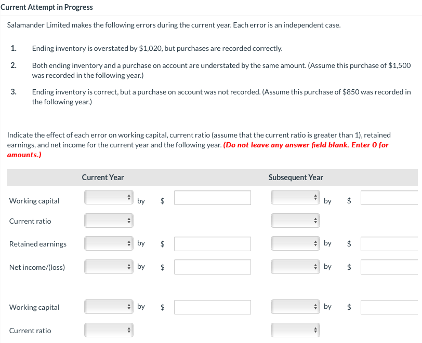Viewport: 422px width, 343px height.
Task: Click the Working capital Current Year amount field
Action: coord(212,197)
